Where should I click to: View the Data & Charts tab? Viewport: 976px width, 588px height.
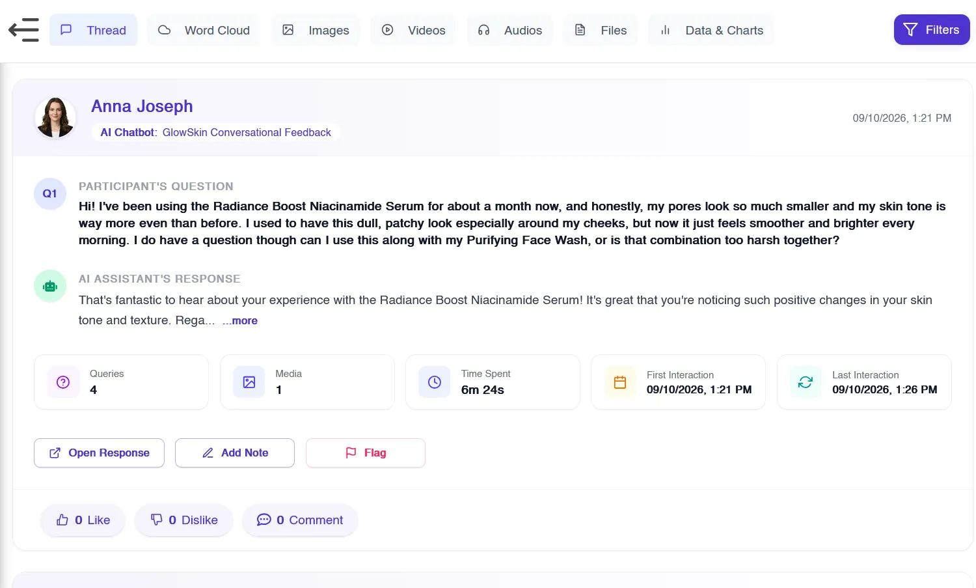pyautogui.click(x=711, y=30)
